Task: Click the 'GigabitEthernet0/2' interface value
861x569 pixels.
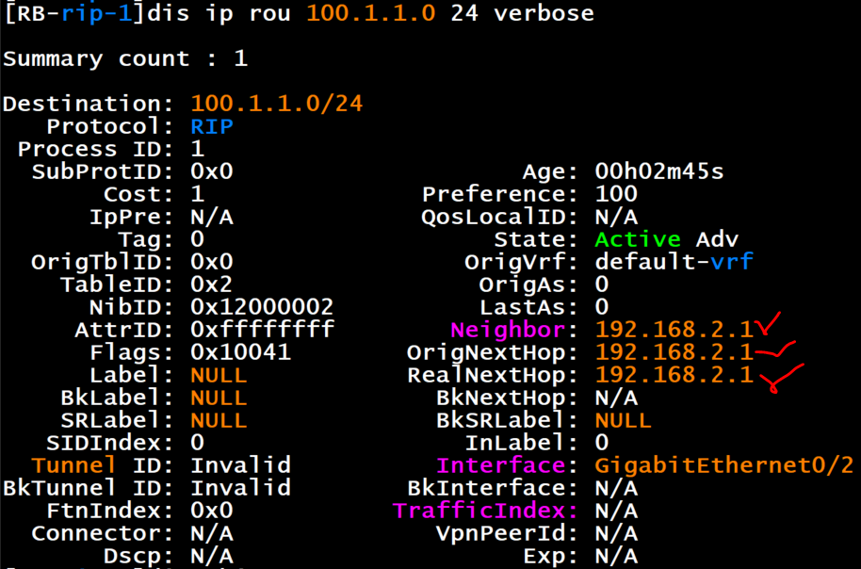Action: tap(724, 464)
